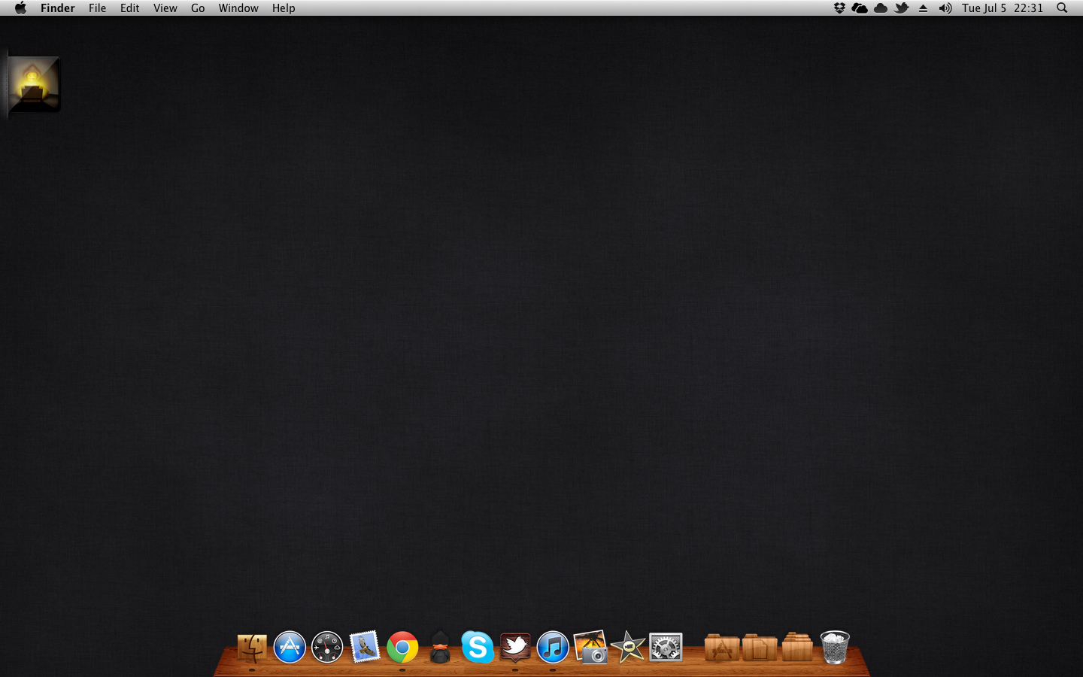Open the stacked wooden folders in dock
Image resolution: width=1083 pixels, height=677 pixels.
coord(797,647)
